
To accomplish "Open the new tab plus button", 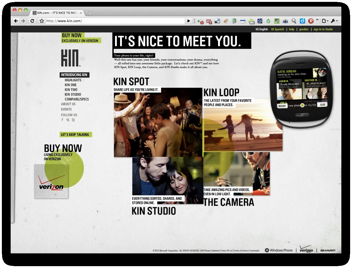I will (x=88, y=13).
